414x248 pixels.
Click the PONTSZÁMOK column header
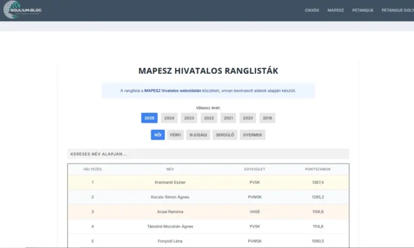318,169
